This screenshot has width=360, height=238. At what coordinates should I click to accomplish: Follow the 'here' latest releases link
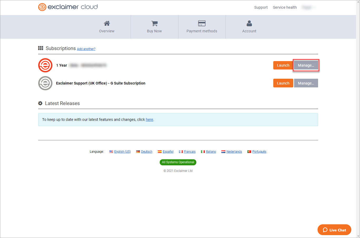coord(149,120)
